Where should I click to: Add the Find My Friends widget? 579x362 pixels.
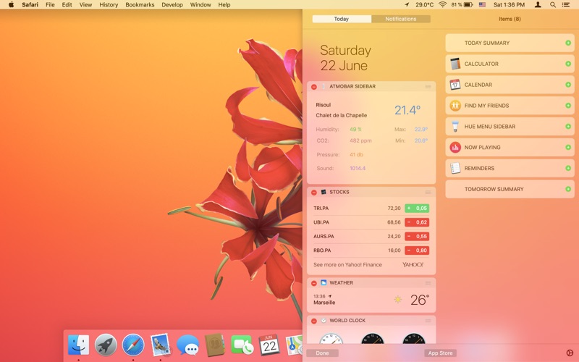(x=568, y=106)
